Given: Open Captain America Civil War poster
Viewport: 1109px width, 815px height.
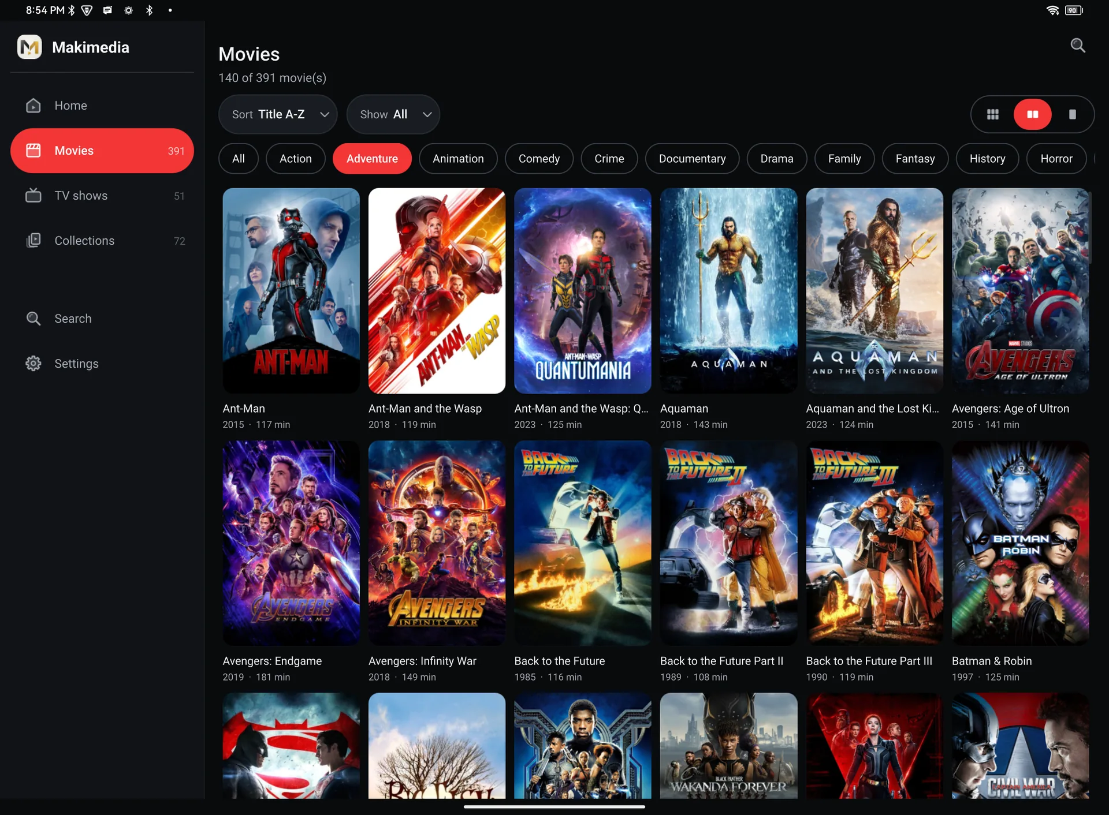Looking at the screenshot, I should (1021, 746).
